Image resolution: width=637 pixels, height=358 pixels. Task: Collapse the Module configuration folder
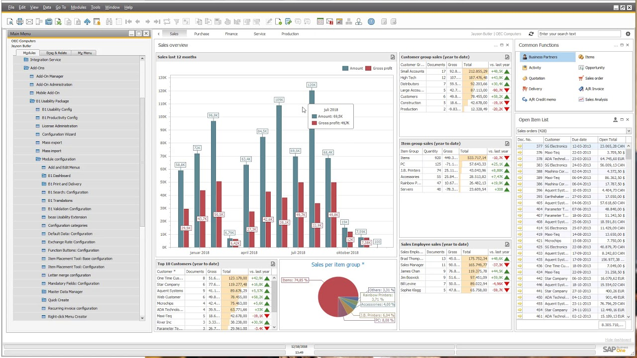pos(38,159)
